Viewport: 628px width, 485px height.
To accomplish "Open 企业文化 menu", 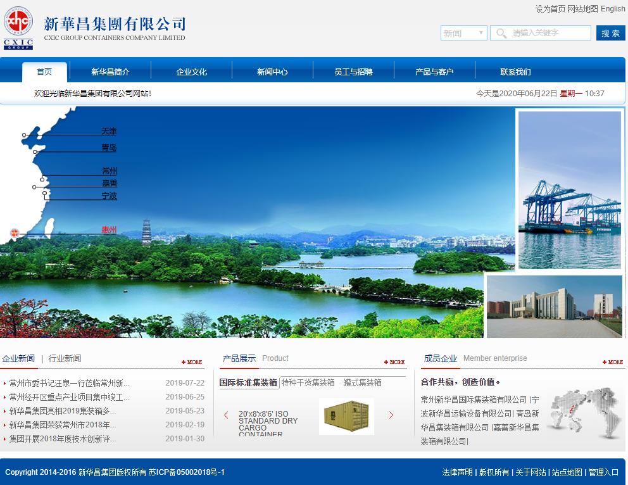I will (x=191, y=72).
